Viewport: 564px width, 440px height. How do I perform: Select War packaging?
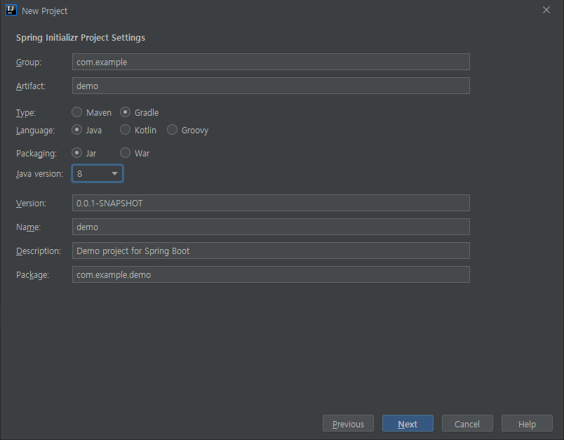(x=135, y=153)
